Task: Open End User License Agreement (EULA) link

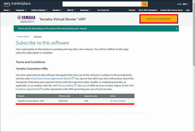Action: pyautogui.click(x=52, y=78)
